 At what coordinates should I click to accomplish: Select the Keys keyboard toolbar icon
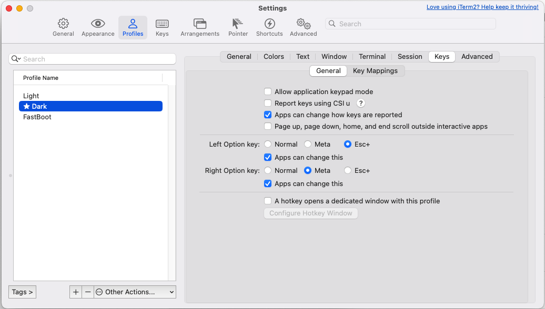coord(162,24)
